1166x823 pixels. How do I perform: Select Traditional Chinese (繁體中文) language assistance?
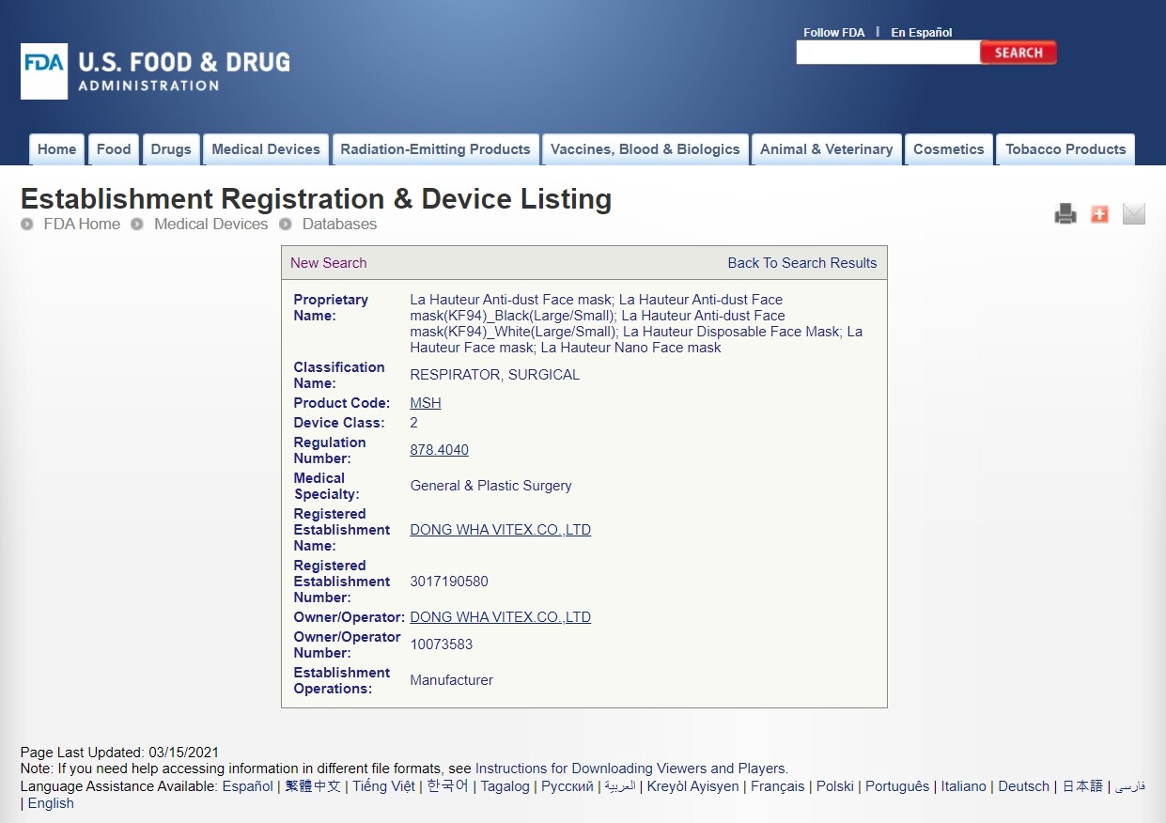point(313,786)
